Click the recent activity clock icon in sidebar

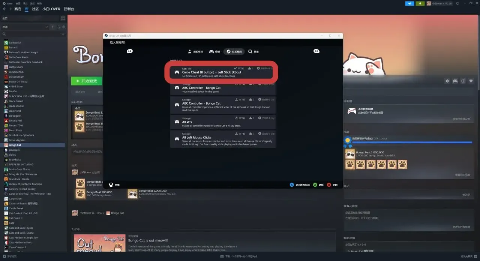pyautogui.click(x=59, y=27)
